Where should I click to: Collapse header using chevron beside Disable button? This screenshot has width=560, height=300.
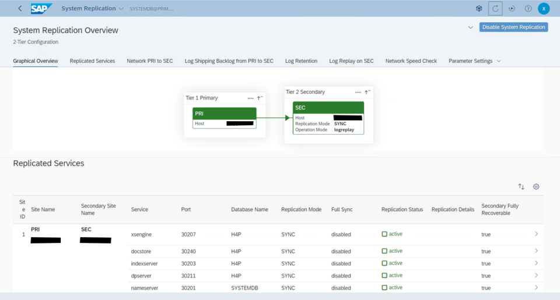tap(471, 27)
